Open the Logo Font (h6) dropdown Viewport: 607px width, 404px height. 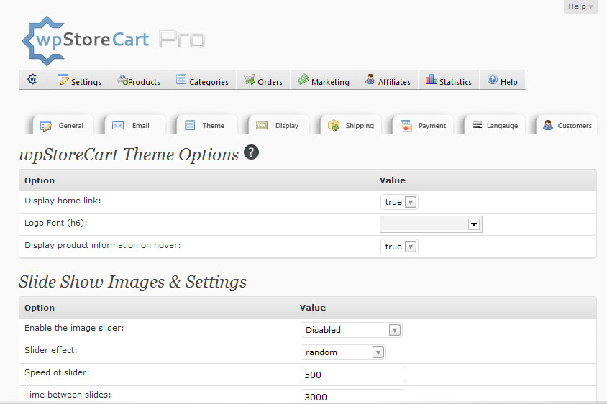coord(431,224)
